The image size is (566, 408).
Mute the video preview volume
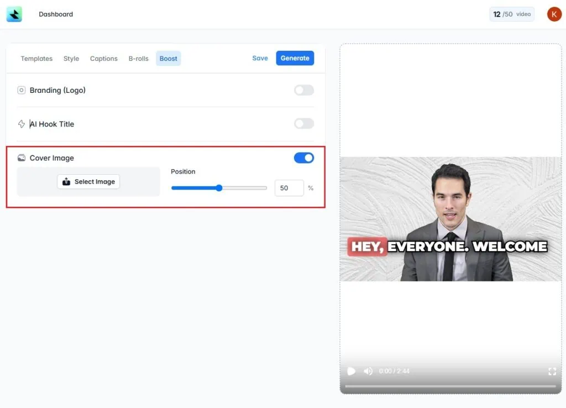[x=368, y=371]
